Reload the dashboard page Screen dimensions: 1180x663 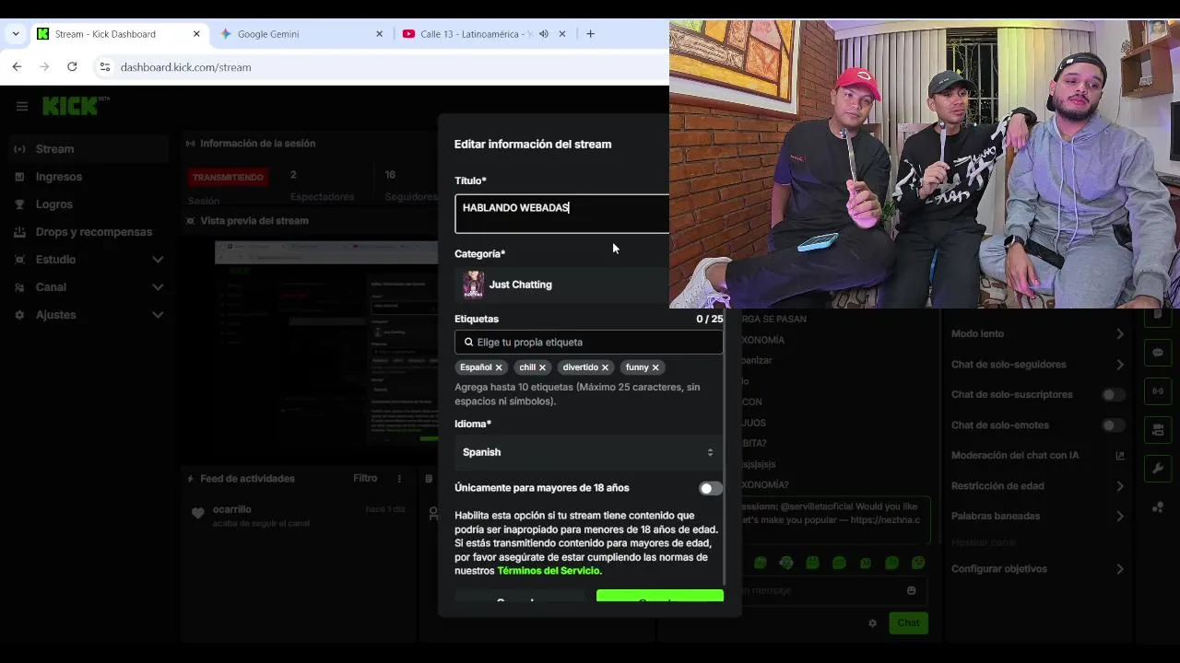(x=72, y=67)
